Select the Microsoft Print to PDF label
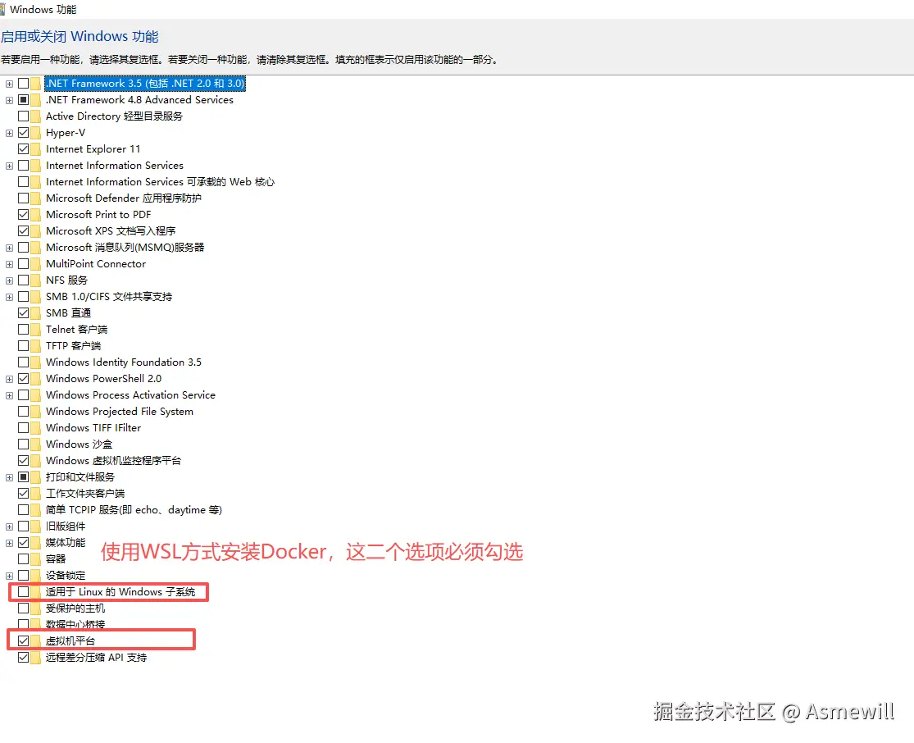The height and width of the screenshot is (743, 914). point(98,215)
